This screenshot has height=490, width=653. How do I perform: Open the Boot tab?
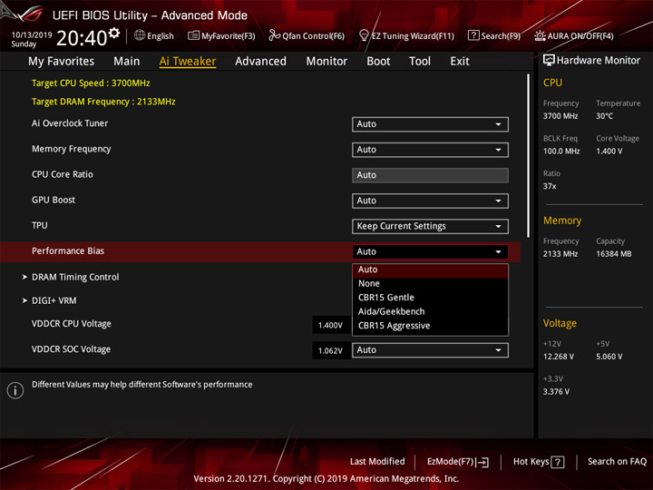[378, 62]
